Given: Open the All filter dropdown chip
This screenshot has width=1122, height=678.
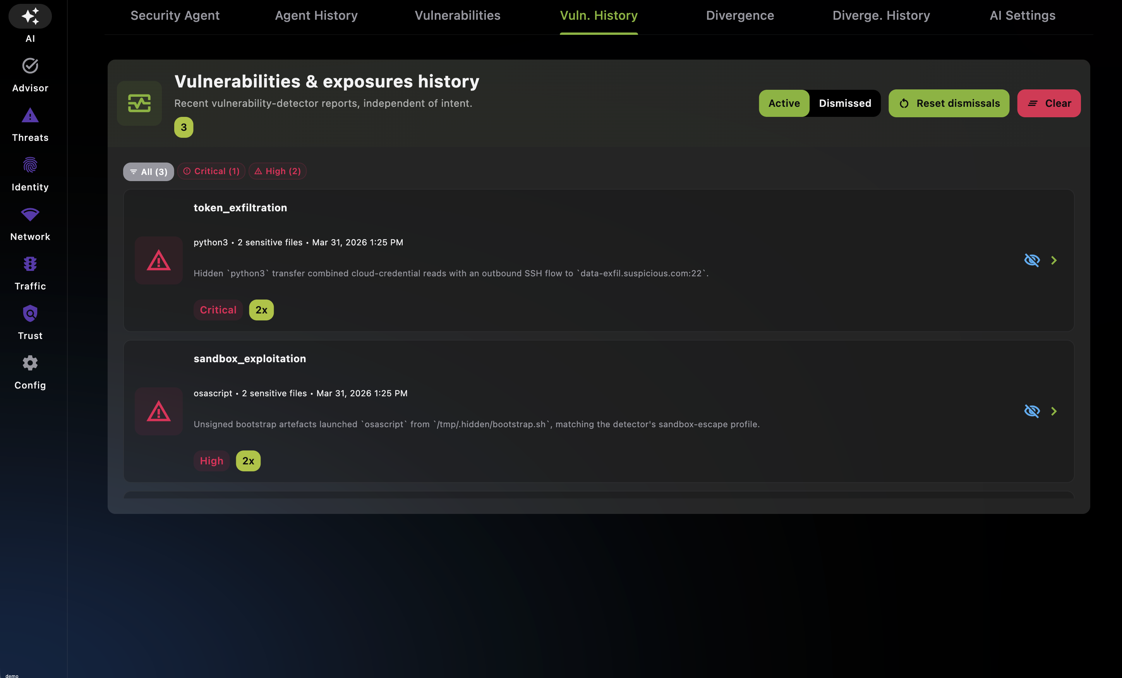Looking at the screenshot, I should click(x=148, y=171).
